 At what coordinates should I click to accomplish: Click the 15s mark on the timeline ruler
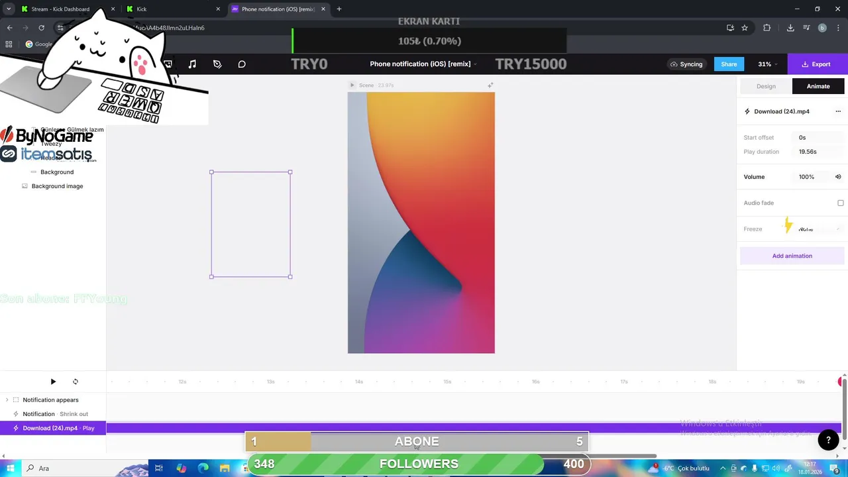pos(447,382)
